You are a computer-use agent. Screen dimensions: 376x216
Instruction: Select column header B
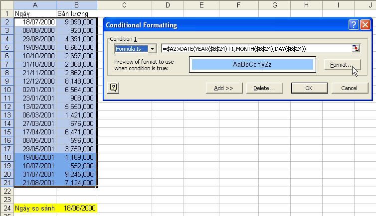[76, 5]
